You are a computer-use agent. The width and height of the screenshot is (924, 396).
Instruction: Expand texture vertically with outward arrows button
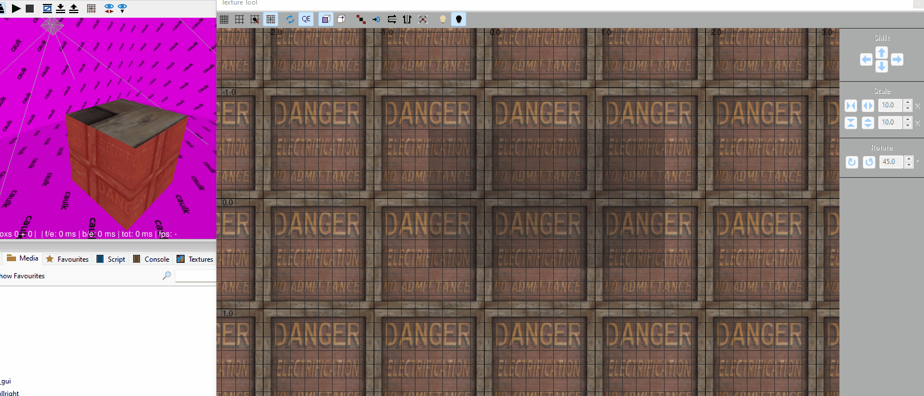[x=868, y=123]
